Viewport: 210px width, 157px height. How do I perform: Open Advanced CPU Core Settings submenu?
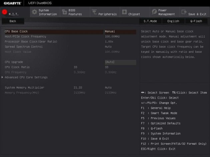pos(26,77)
